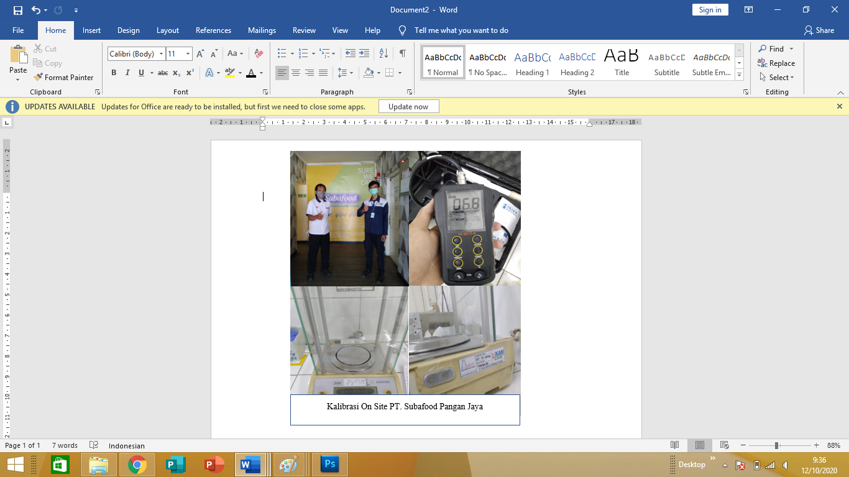This screenshot has height=477, width=849.
Task: Click the red font color button
Action: (251, 73)
